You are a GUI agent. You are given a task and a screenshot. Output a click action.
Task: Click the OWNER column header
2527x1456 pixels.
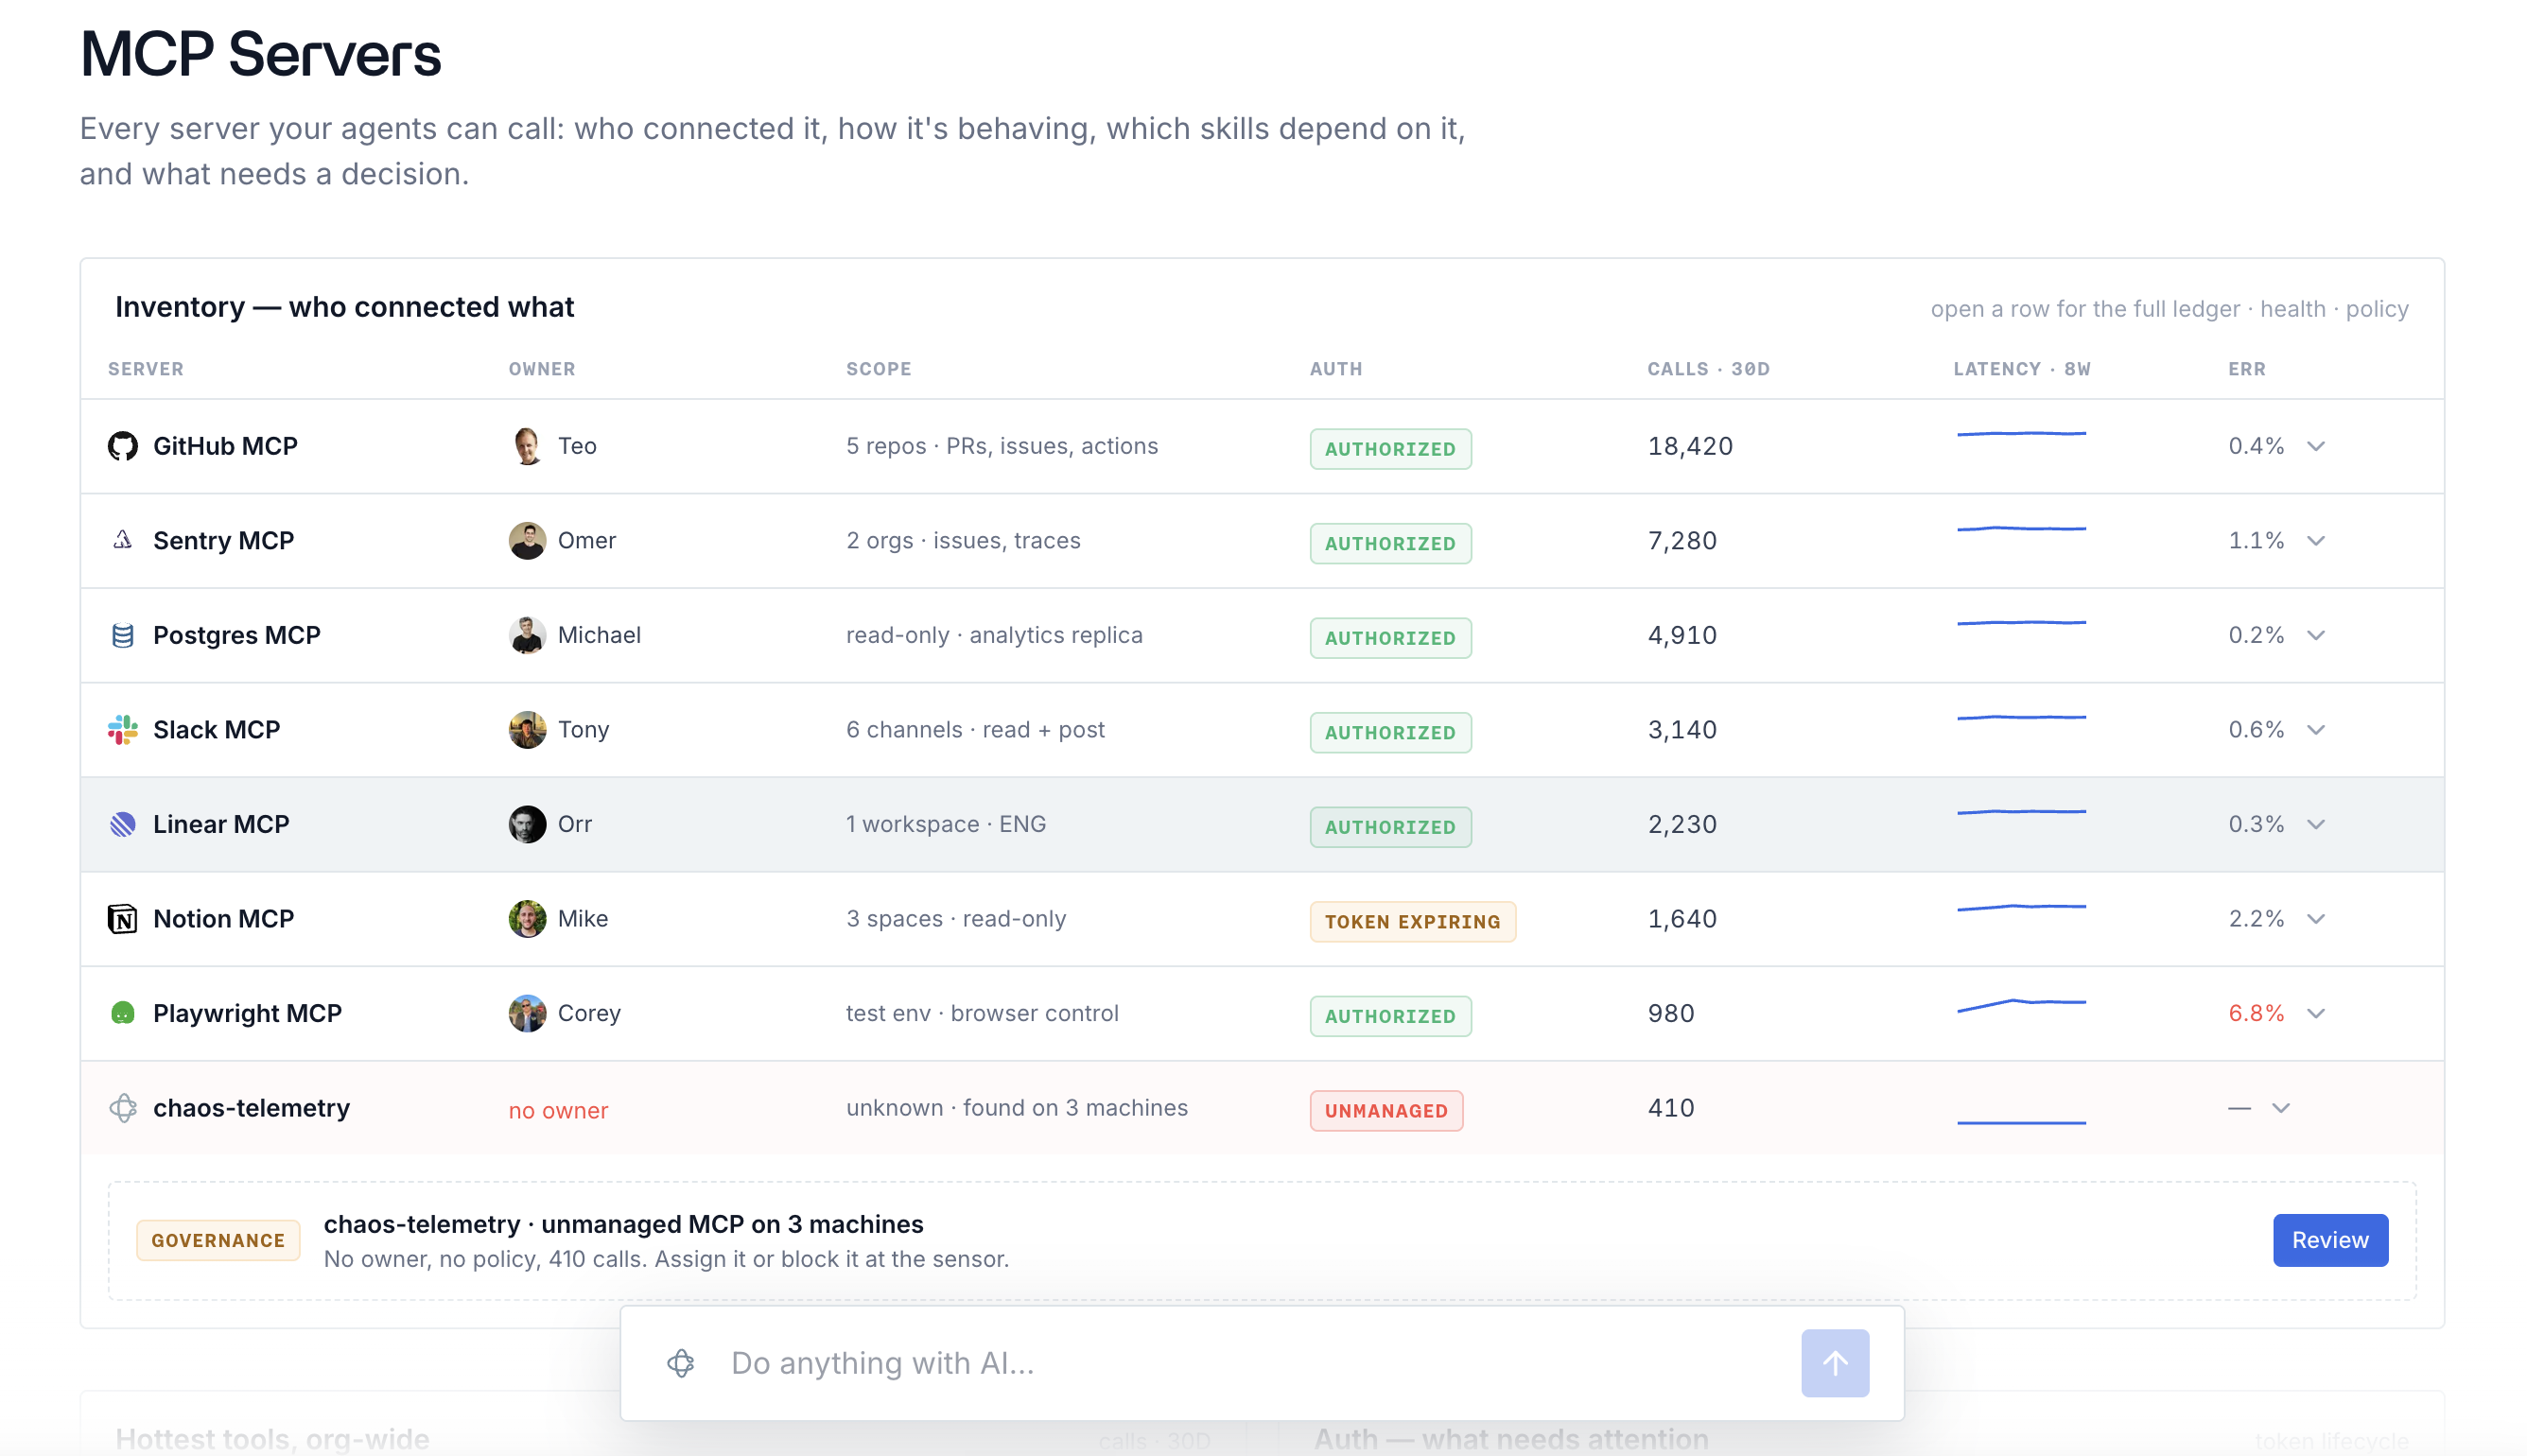click(x=542, y=369)
